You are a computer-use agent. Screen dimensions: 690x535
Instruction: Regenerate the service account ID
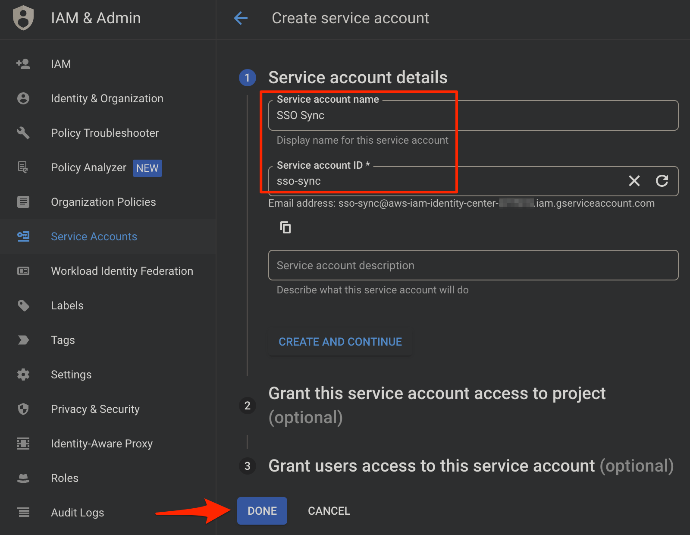662,181
